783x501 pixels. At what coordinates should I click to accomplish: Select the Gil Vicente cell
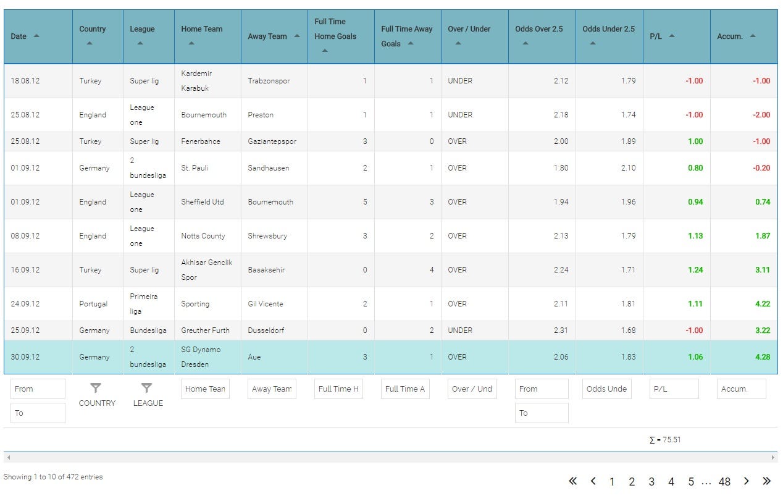tap(274, 303)
